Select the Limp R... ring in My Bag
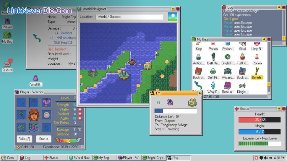 point(257,46)
